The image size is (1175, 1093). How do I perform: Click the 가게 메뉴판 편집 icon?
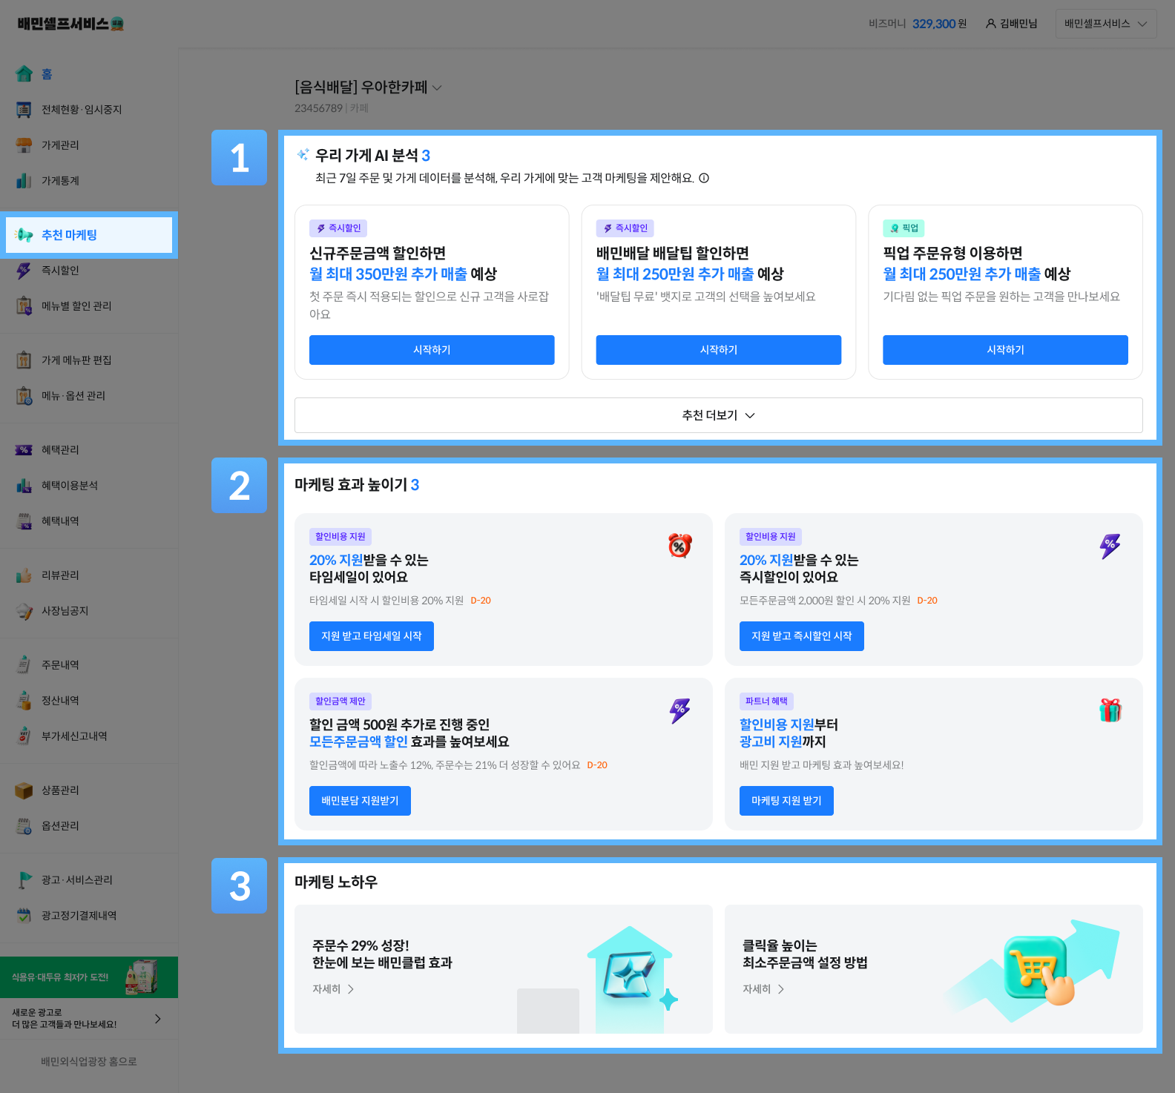coord(24,360)
